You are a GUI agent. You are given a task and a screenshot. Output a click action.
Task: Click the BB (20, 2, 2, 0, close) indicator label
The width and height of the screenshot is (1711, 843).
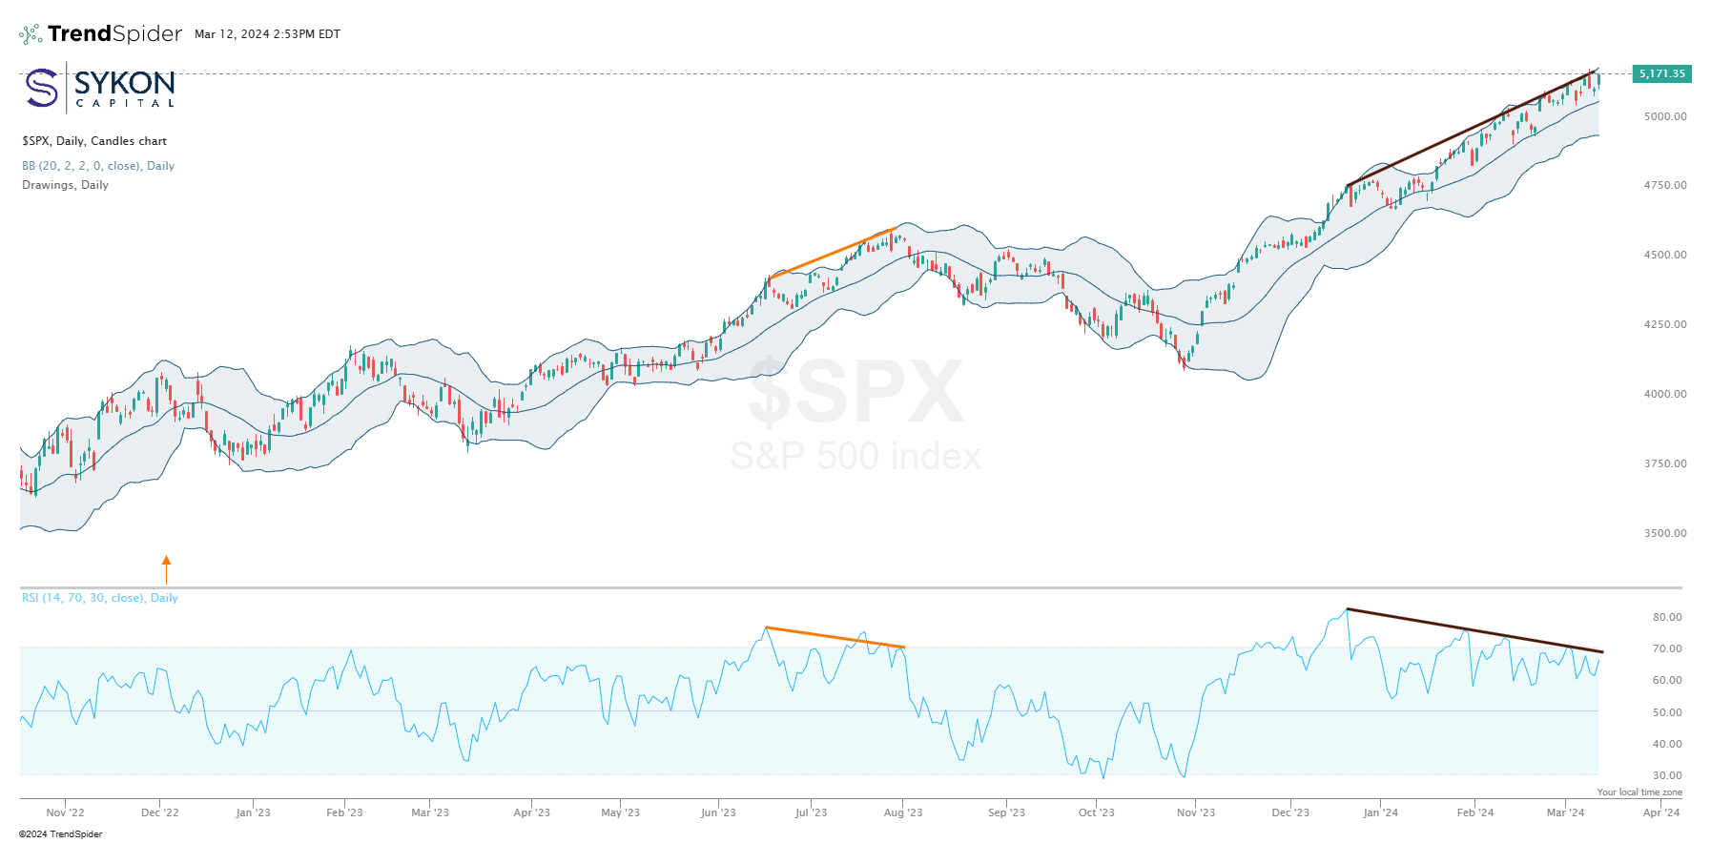point(98,166)
